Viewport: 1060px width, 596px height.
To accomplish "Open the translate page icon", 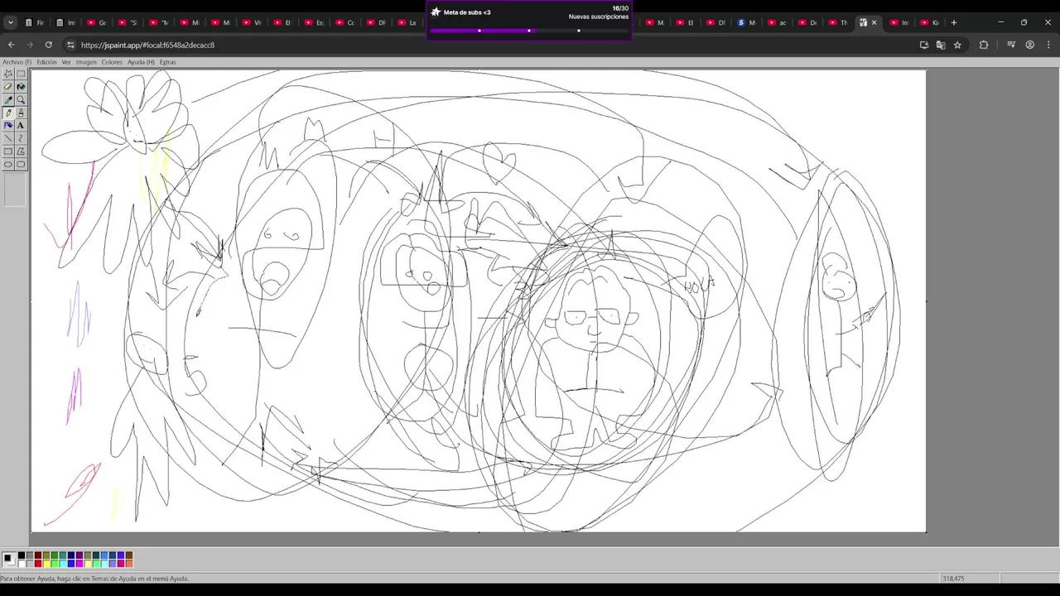I will [941, 45].
